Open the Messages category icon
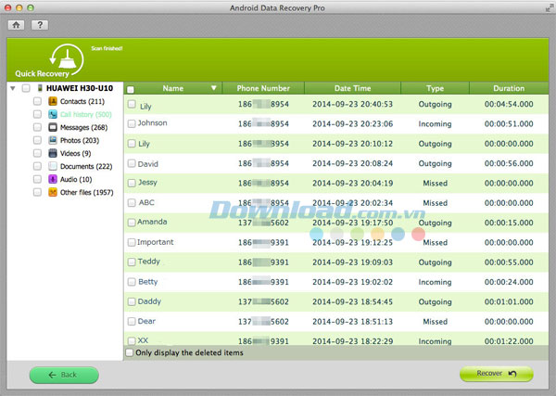 [x=53, y=127]
